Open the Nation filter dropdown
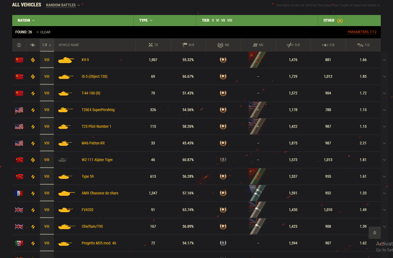The image size is (393, 258). [x=26, y=21]
